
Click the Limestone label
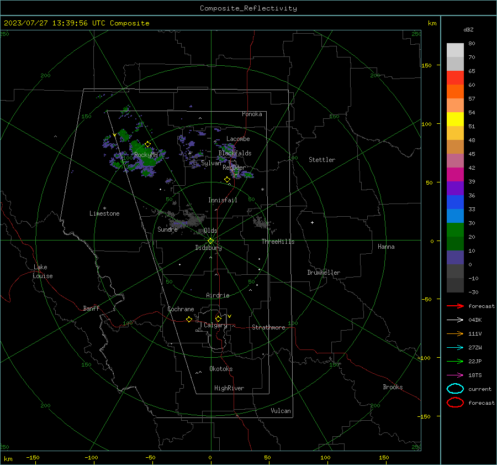104,213
